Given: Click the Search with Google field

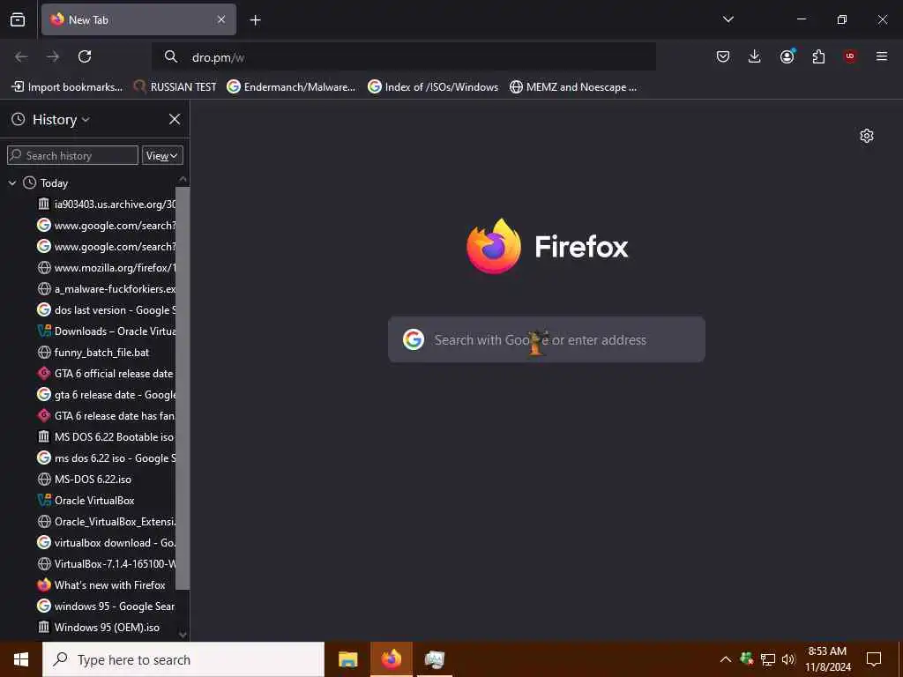Looking at the screenshot, I should 547,339.
